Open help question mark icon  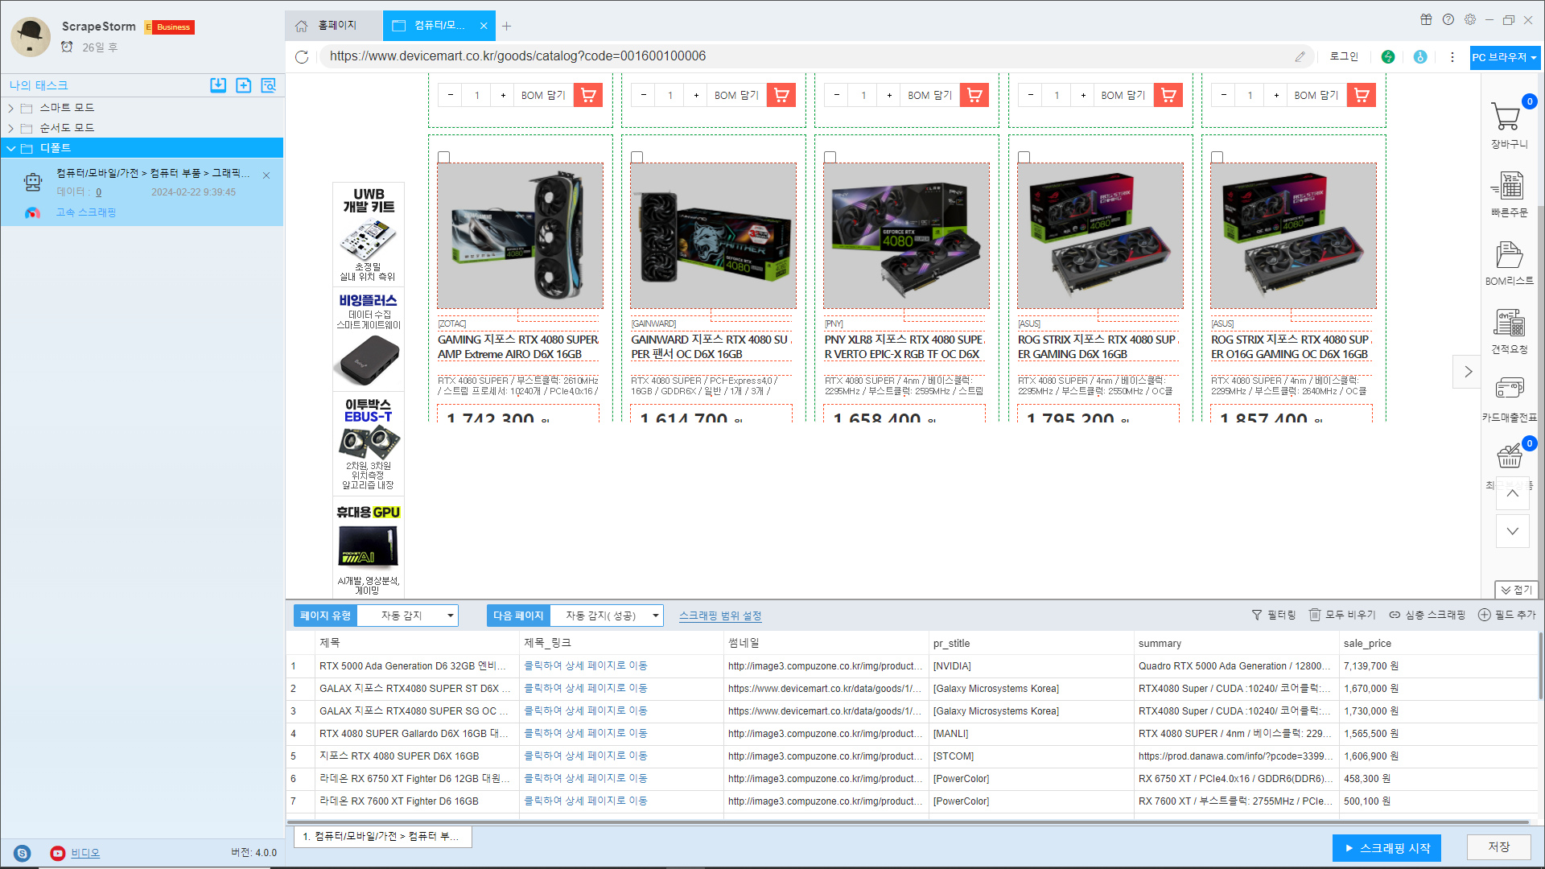click(x=1448, y=20)
